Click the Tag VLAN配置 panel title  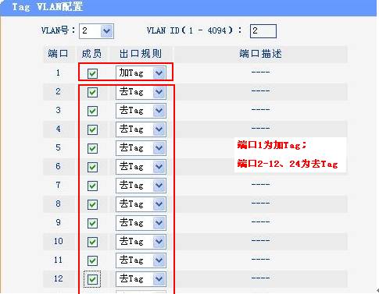pyautogui.click(x=48, y=7)
